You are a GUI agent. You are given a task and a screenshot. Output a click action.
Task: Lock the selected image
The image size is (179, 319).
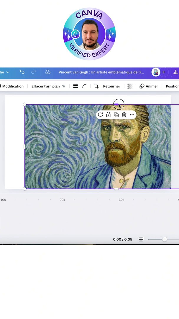(x=109, y=115)
